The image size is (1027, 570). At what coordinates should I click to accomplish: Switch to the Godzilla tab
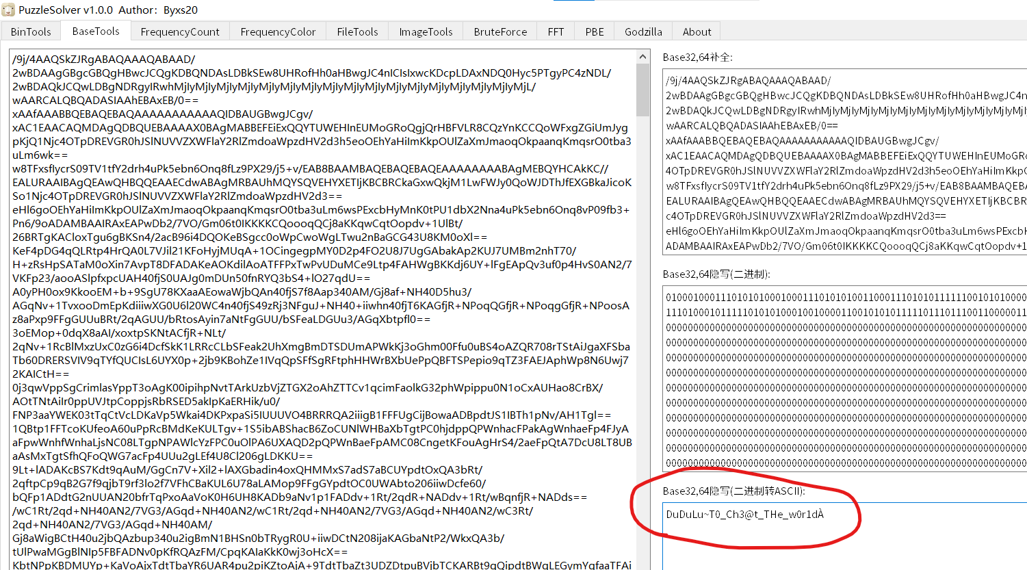click(643, 31)
